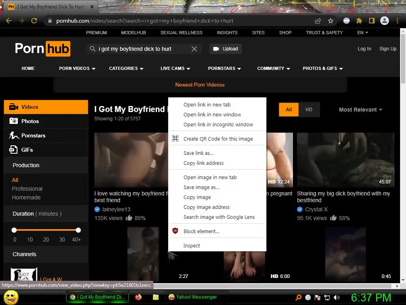Open a new tab with the plus button

106,7
